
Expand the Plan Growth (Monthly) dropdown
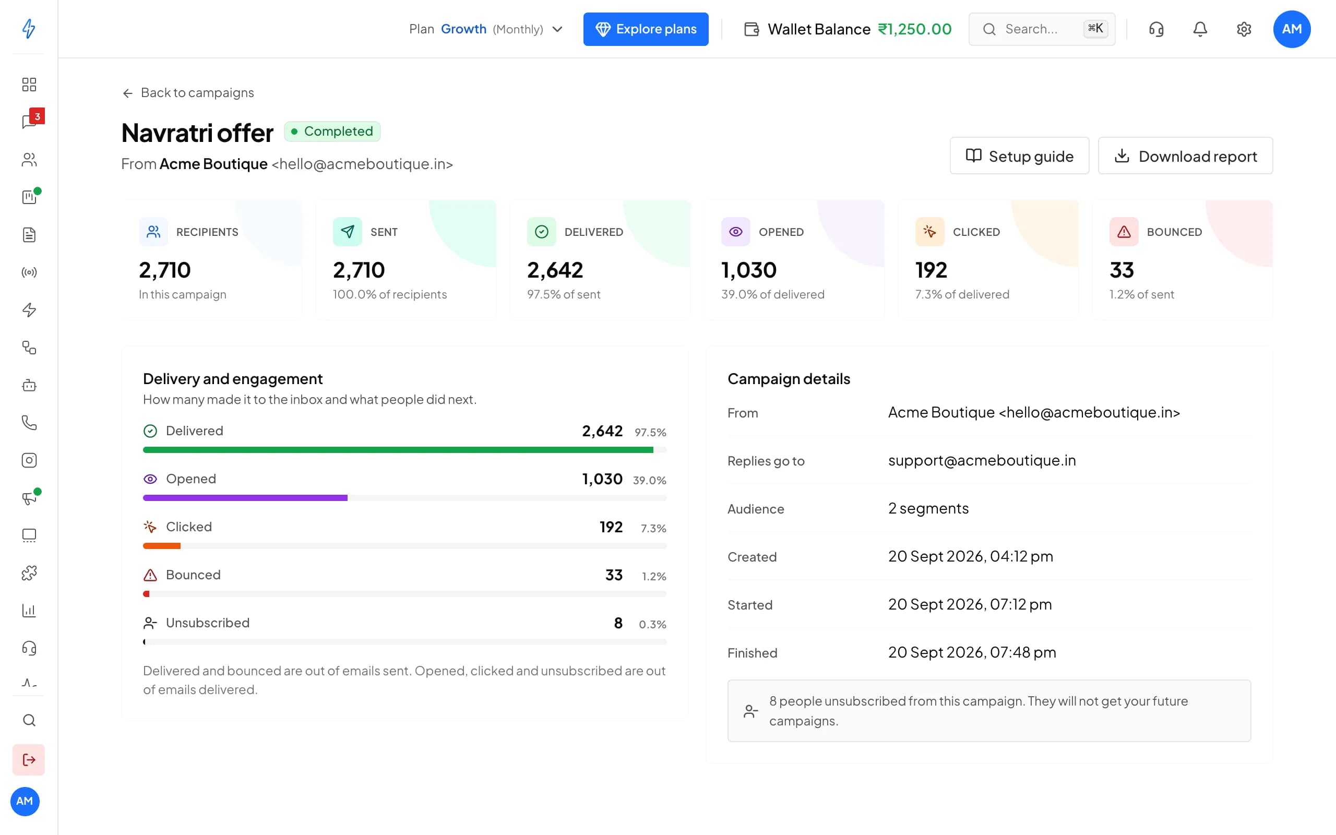485,29
